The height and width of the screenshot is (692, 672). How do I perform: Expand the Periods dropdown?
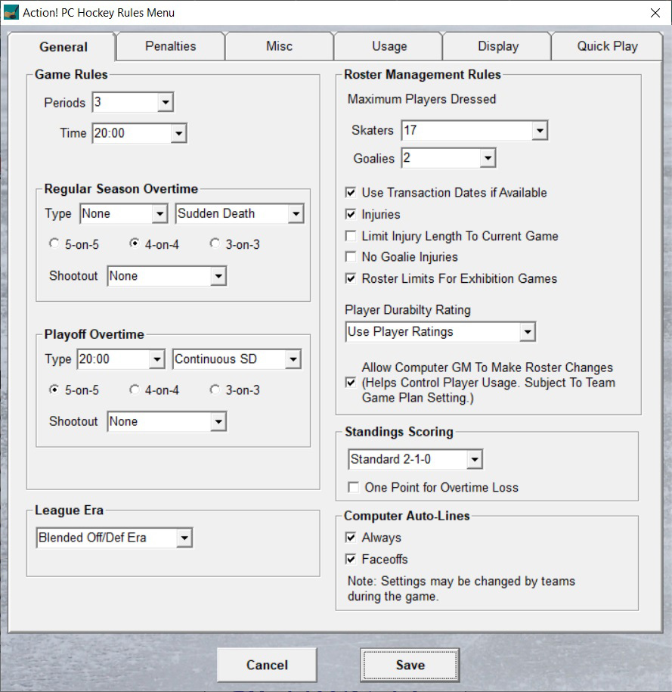pos(166,102)
